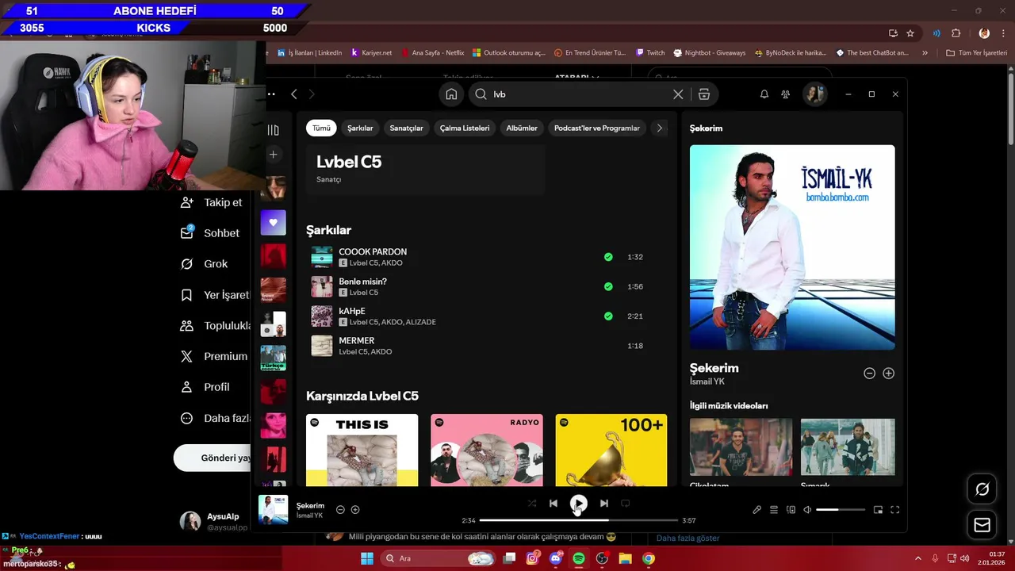Open Nightbot - Giveaways bookmark

click(x=709, y=53)
